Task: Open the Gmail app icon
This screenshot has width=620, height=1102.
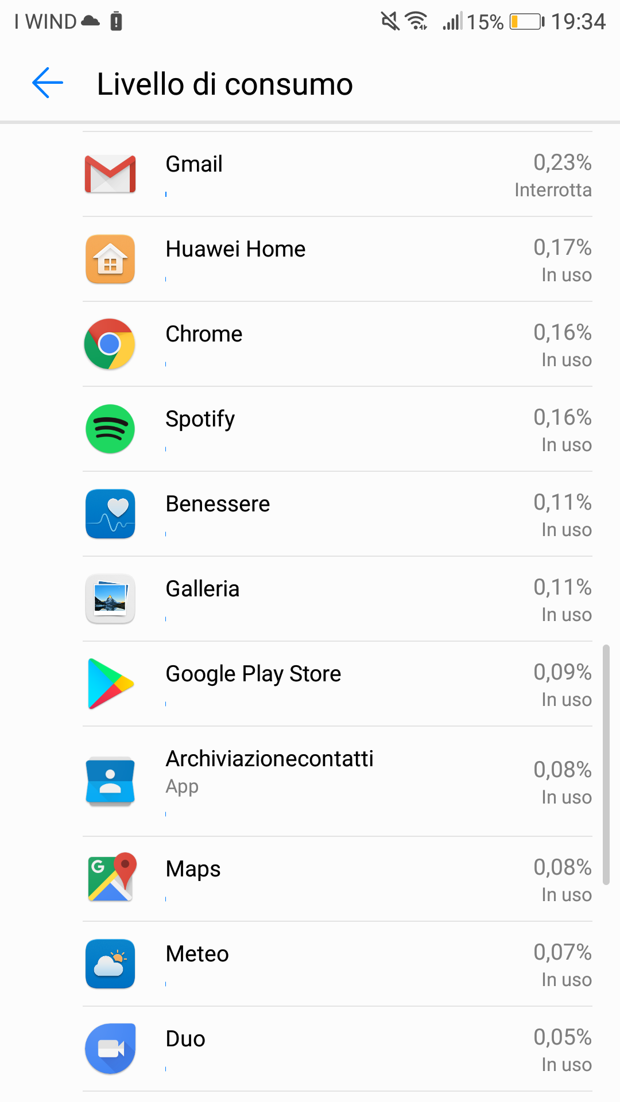Action: point(110,174)
